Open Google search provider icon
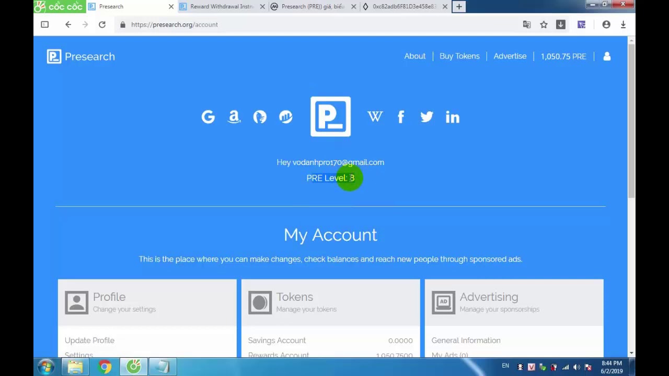 (208, 117)
